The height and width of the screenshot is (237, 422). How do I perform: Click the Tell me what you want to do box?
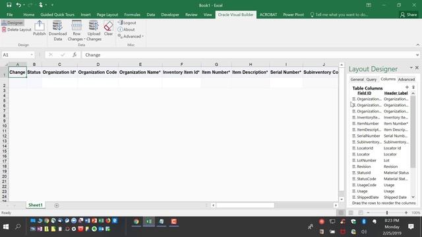tap(339, 14)
